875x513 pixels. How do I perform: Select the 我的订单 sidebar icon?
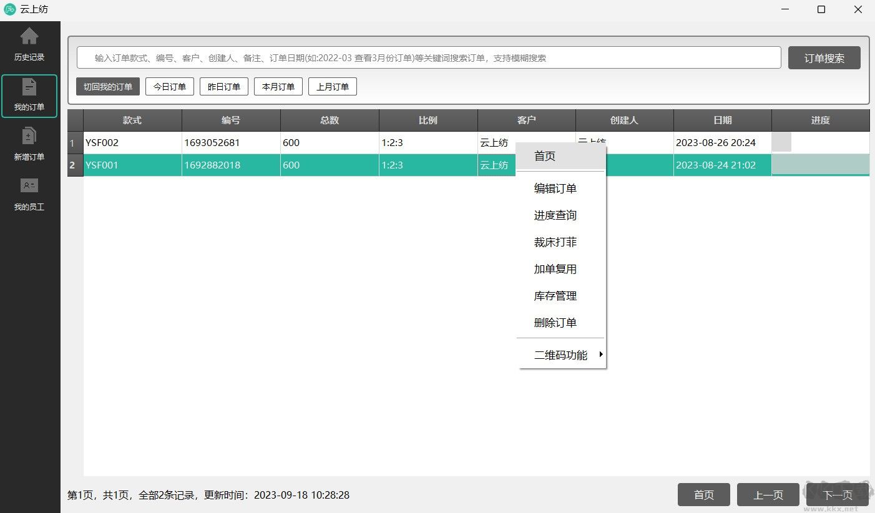[29, 95]
